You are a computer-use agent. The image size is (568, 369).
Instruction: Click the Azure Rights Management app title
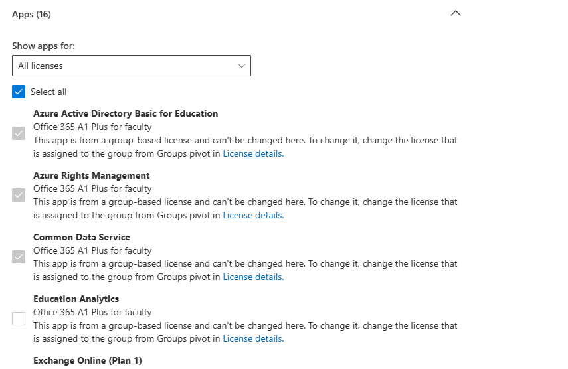click(x=91, y=175)
